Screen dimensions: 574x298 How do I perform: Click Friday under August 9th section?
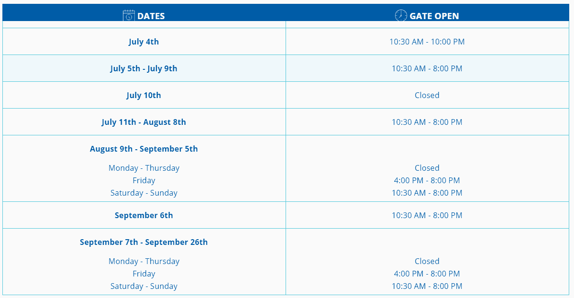point(144,180)
